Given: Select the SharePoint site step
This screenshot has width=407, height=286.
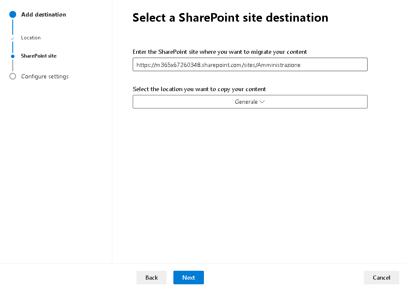Looking at the screenshot, I should (x=39, y=56).
